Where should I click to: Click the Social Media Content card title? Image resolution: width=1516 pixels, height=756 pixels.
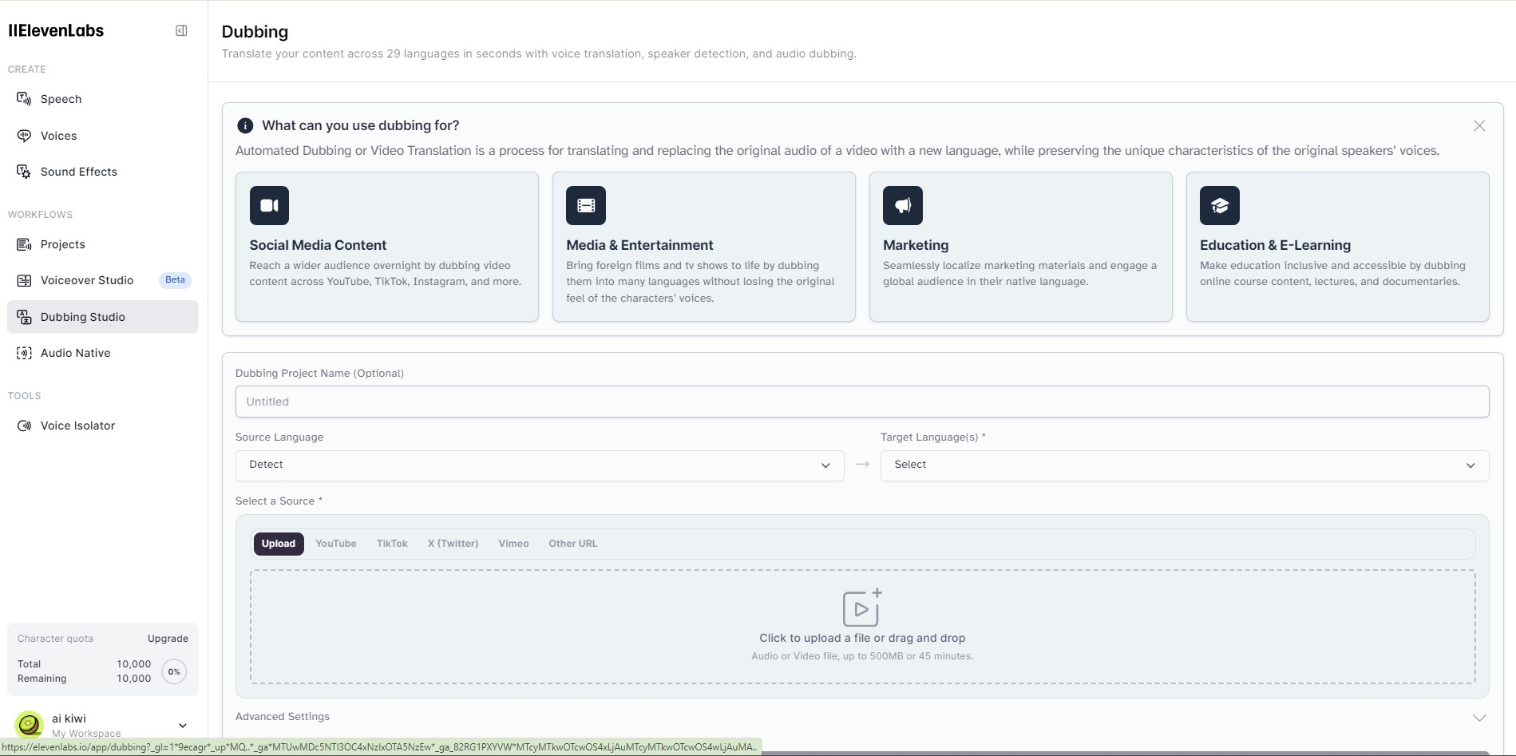click(x=318, y=245)
